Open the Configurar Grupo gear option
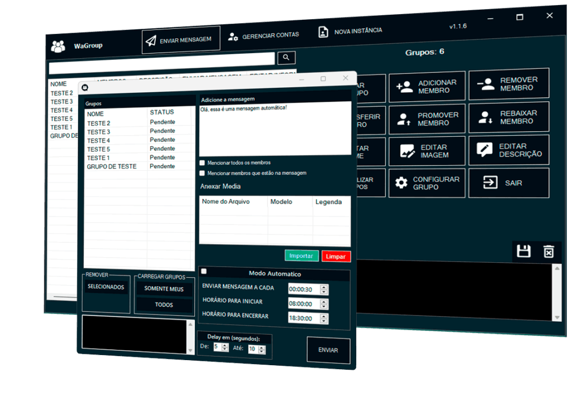This screenshot has height=394, width=580. point(427,183)
